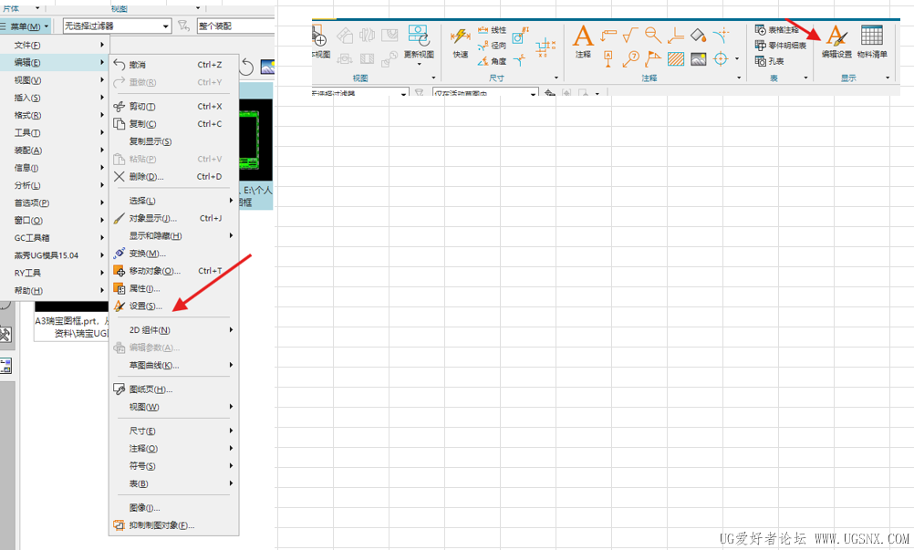
Task: Expand the 无选择过滤器 selection filter combo box
Action: click(x=117, y=26)
